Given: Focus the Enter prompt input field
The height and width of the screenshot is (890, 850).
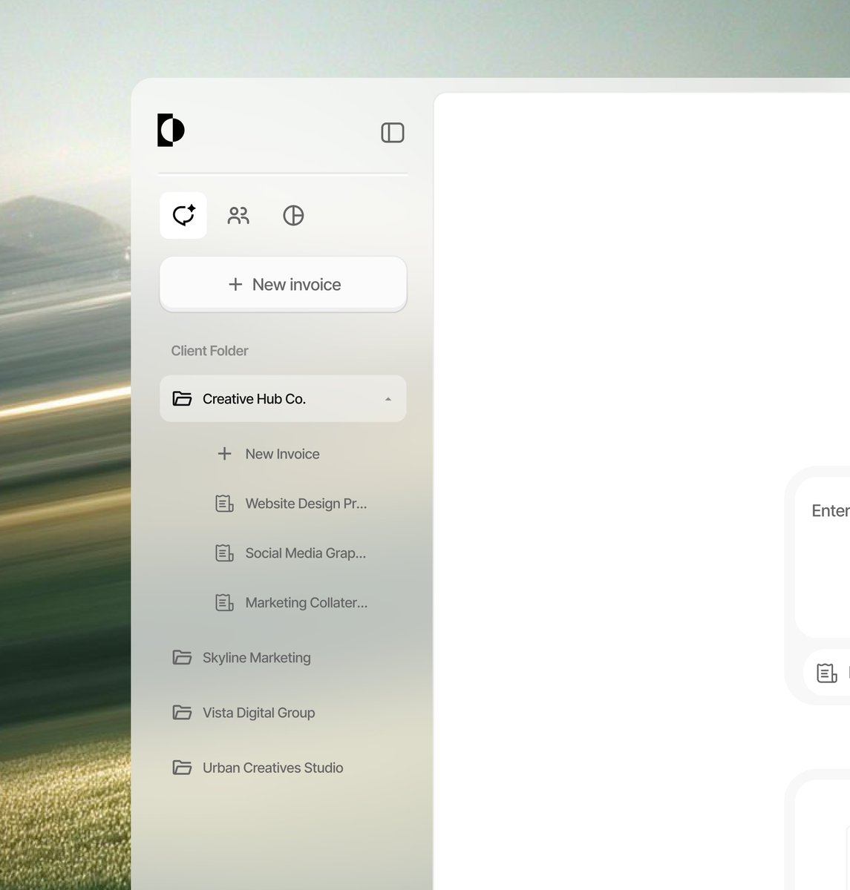Looking at the screenshot, I should coord(823,556).
